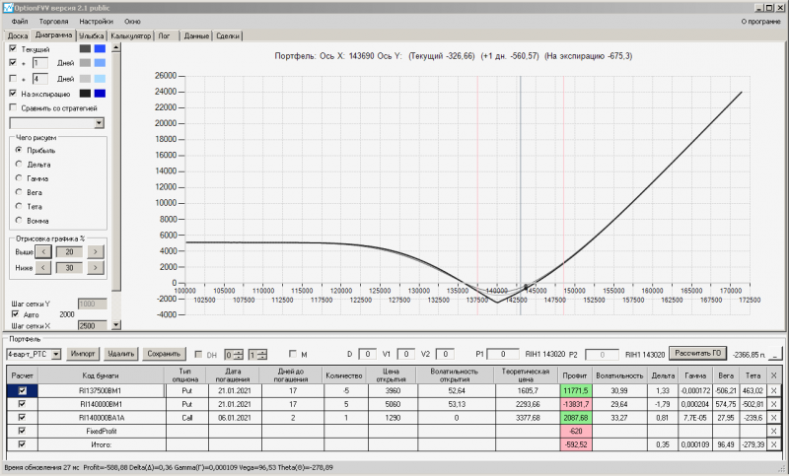Open the Настройки menu

96,22
